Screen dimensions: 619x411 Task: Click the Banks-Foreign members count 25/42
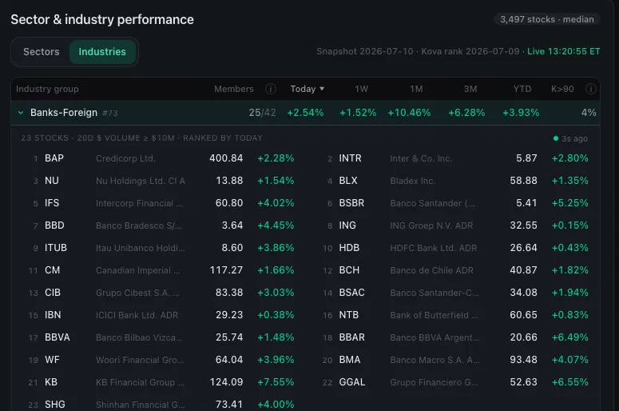point(262,113)
